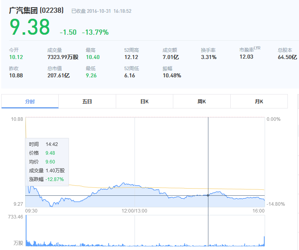Screen dimensions: 299x250
Task: Click the 最高 value 10.40
Action: pos(93,57)
